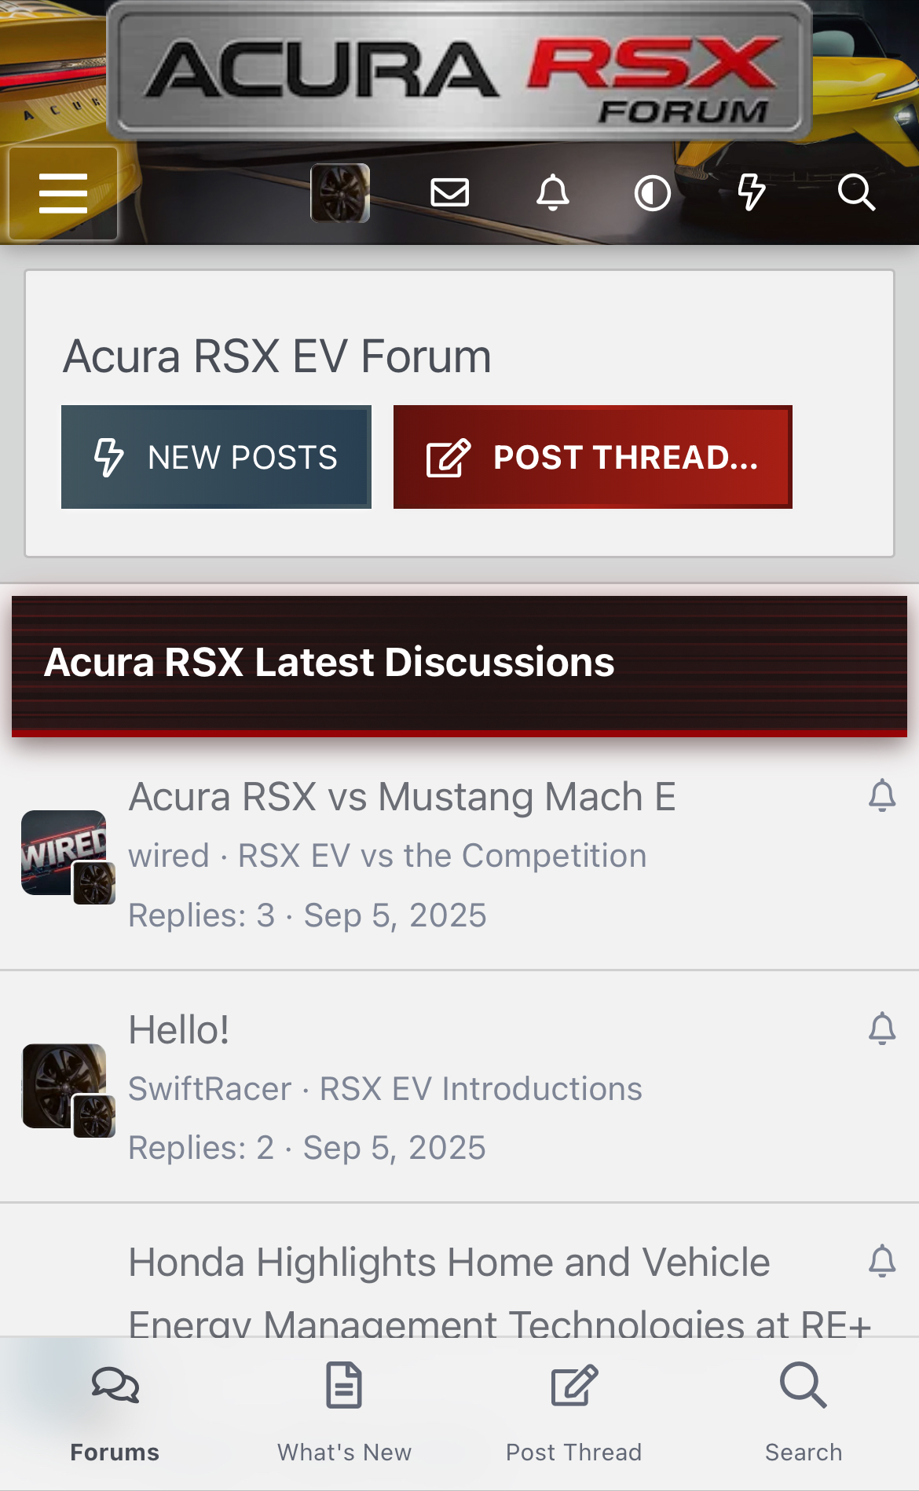This screenshot has width=919, height=1491.
Task: Open the RSX EV Introductions forum link
Action: point(481,1089)
